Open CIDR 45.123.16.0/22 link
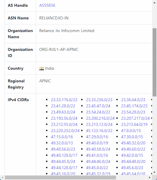Screen dimensions: 157x180 [99, 131]
